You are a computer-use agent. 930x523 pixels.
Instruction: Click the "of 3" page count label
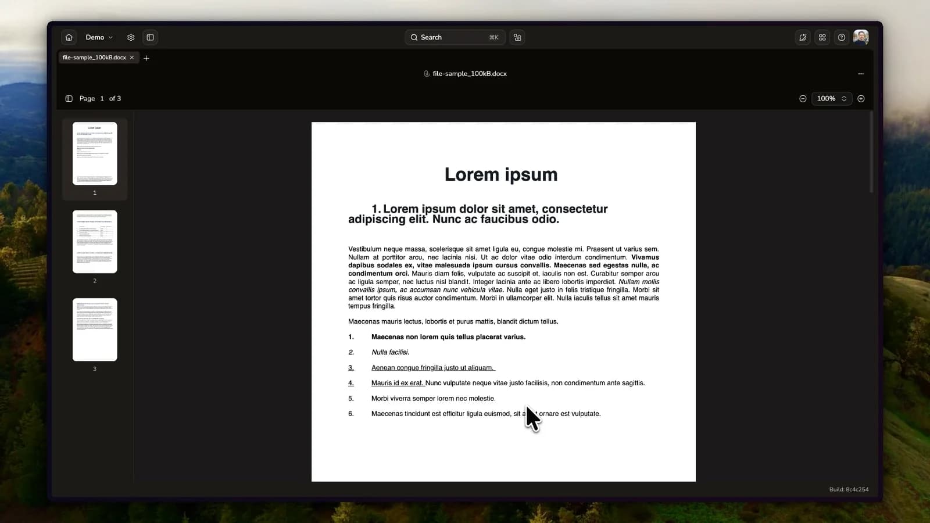115,99
